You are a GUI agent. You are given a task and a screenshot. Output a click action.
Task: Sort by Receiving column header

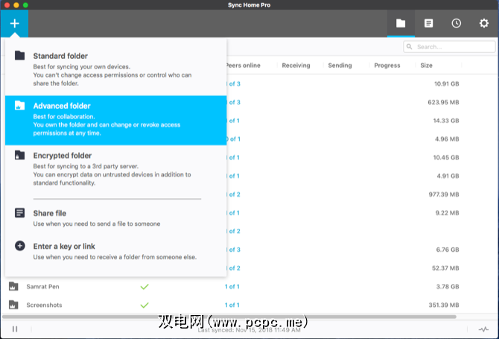point(296,66)
